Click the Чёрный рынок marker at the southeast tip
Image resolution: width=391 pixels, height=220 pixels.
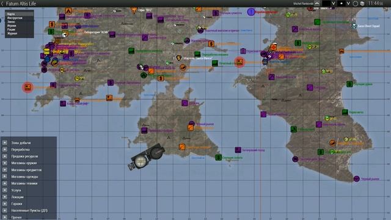tap(357, 178)
